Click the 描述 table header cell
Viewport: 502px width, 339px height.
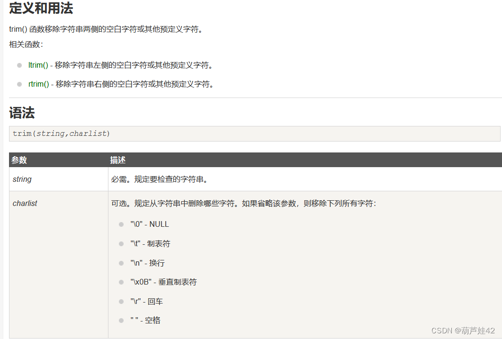coord(117,160)
